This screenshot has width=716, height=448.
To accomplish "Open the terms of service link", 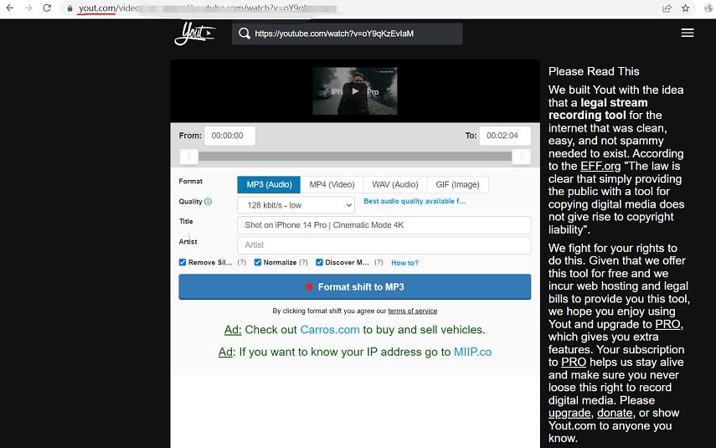I will click(x=412, y=311).
